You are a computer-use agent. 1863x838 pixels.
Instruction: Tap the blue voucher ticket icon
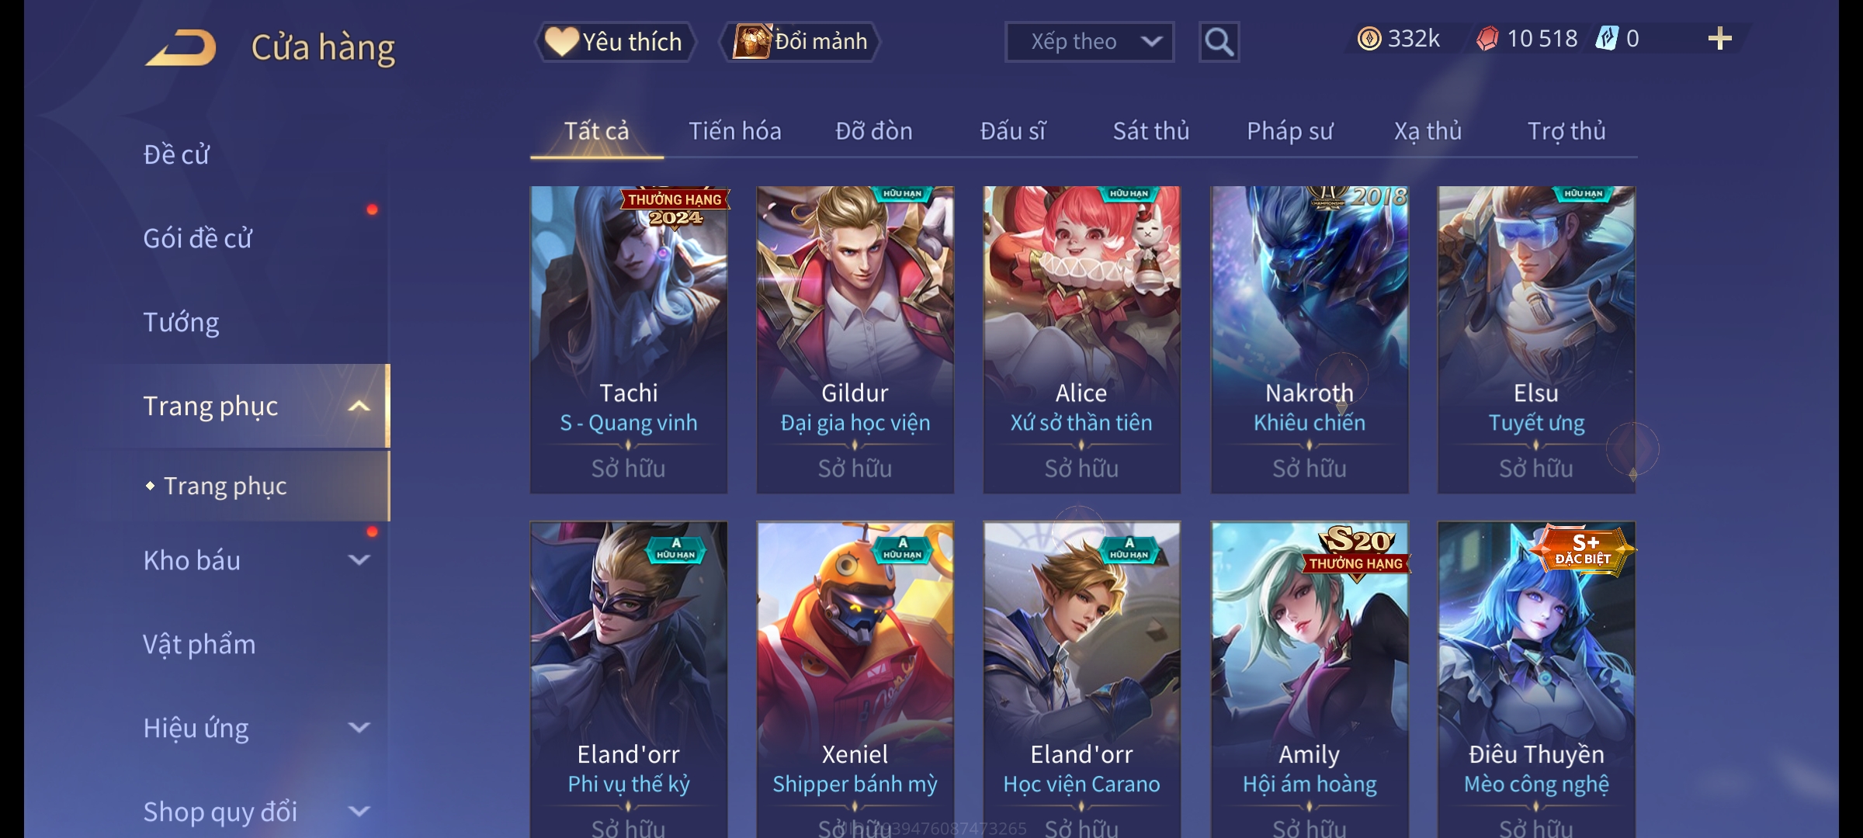1606,39
